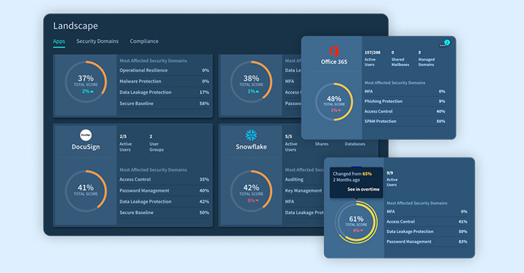The height and width of the screenshot is (273, 524).
Task: Click Snowflake 42% total score gauge
Action: pos(251,191)
